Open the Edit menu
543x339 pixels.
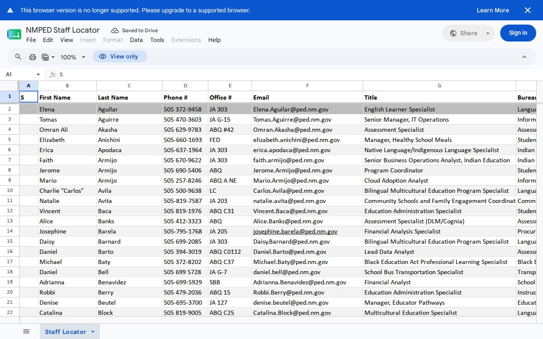click(x=48, y=40)
